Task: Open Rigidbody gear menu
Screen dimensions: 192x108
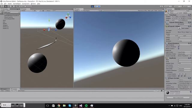Action: [x=191, y=58]
